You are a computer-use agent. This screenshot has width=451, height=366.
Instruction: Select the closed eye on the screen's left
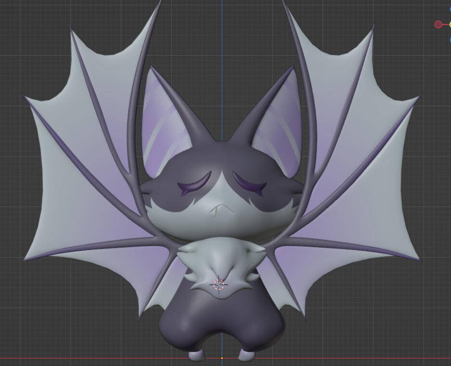[x=194, y=186]
